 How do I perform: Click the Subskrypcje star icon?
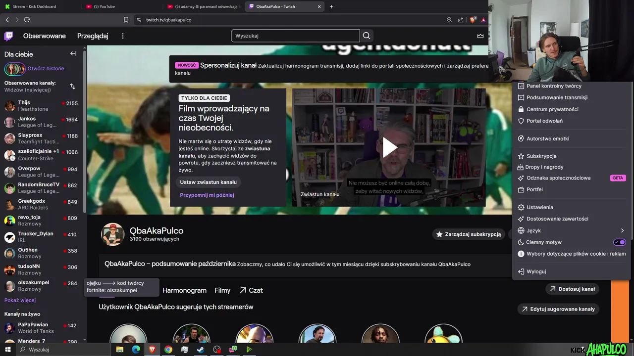[x=521, y=156]
